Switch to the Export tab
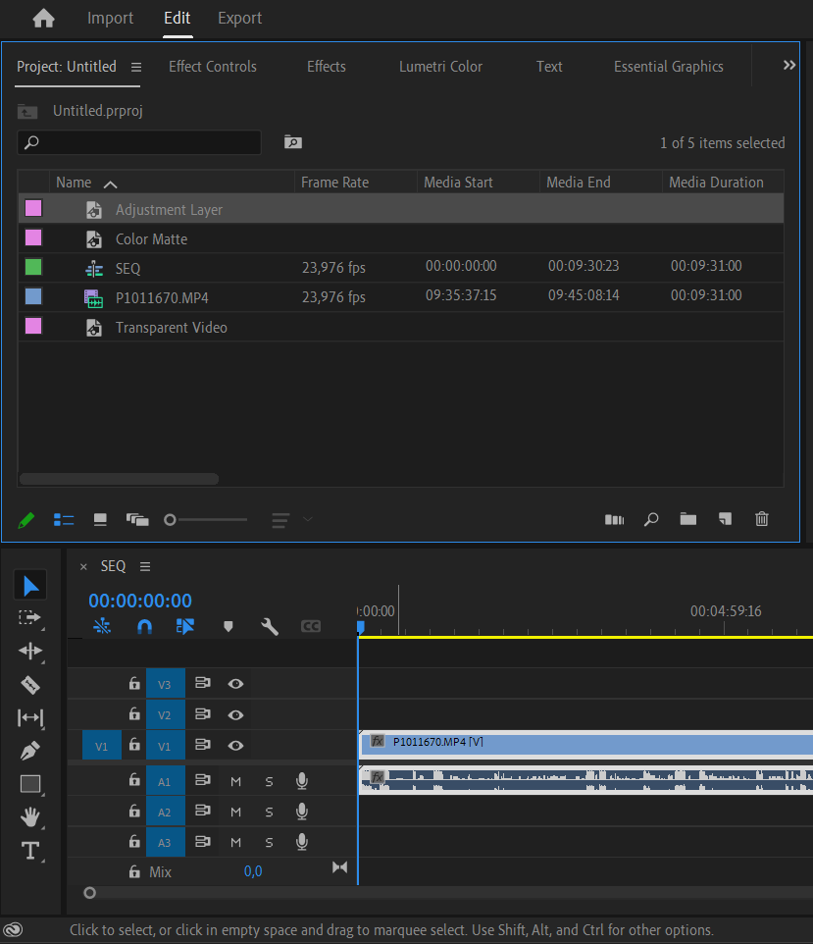Image resolution: width=813 pixels, height=944 pixels. tap(239, 18)
